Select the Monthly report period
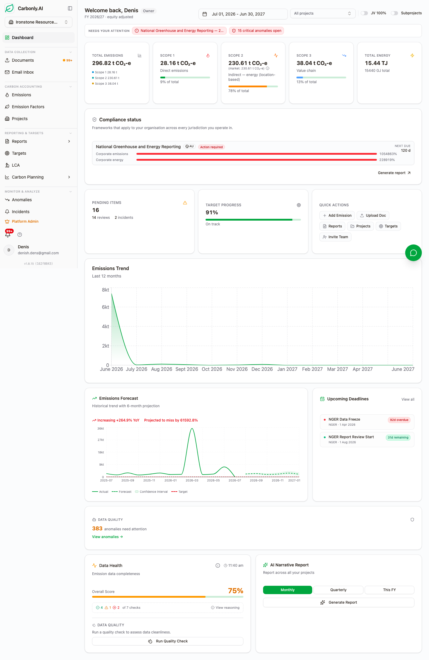The width and height of the screenshot is (429, 660). point(287,590)
